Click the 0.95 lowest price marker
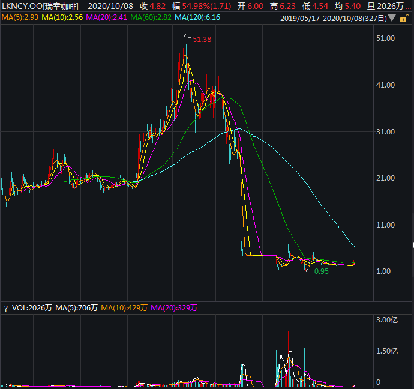 pyautogui.click(x=322, y=271)
